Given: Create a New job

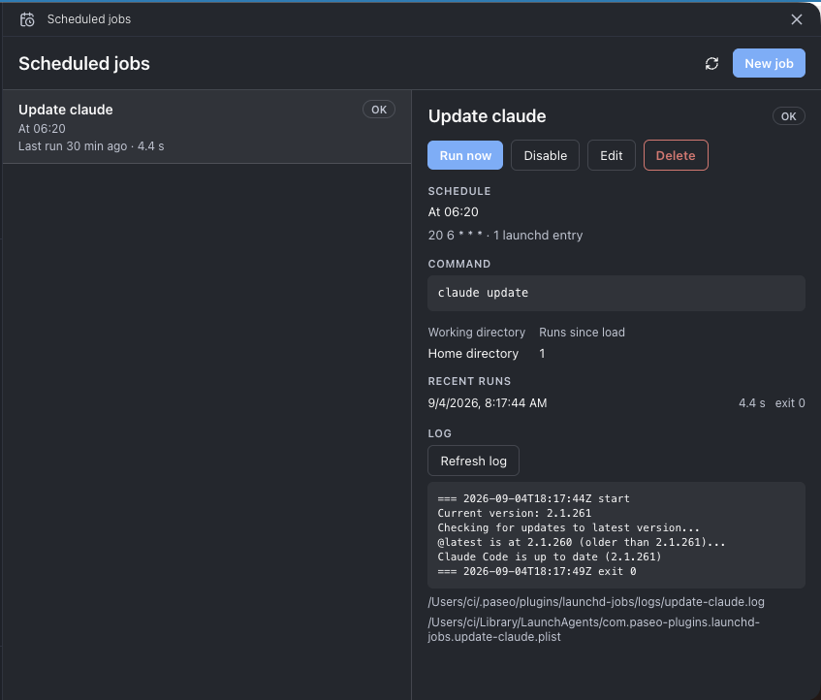Looking at the screenshot, I should [x=769, y=63].
